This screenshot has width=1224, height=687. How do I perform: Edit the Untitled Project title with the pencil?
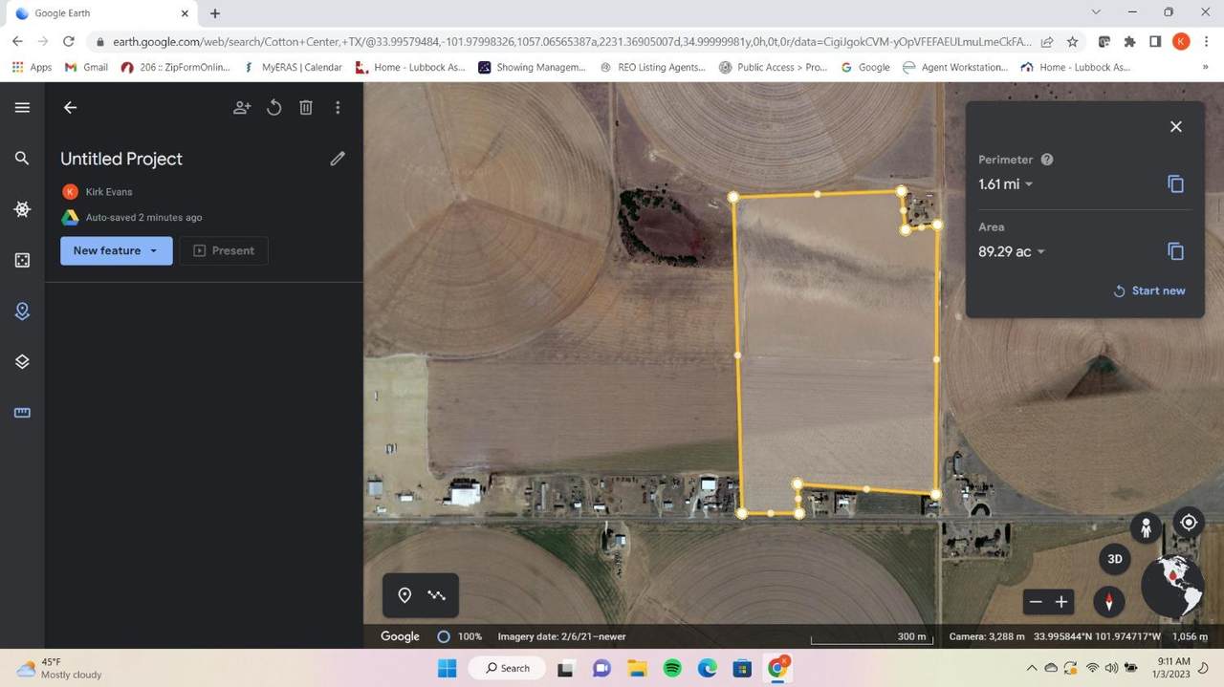tap(338, 159)
